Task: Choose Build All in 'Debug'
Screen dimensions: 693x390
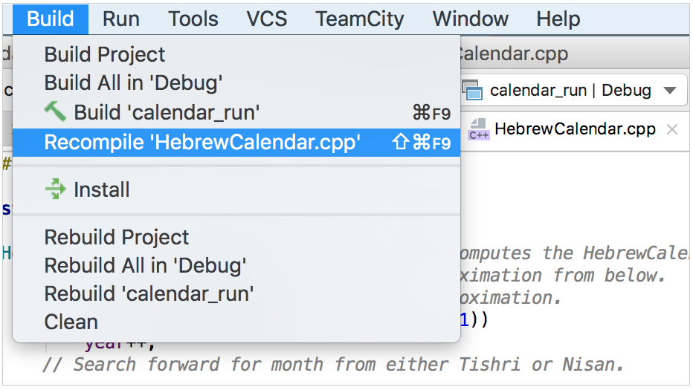Action: (x=134, y=82)
